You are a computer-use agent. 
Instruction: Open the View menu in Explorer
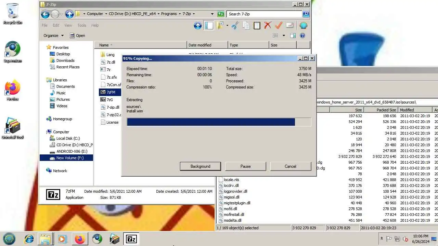coord(68,25)
